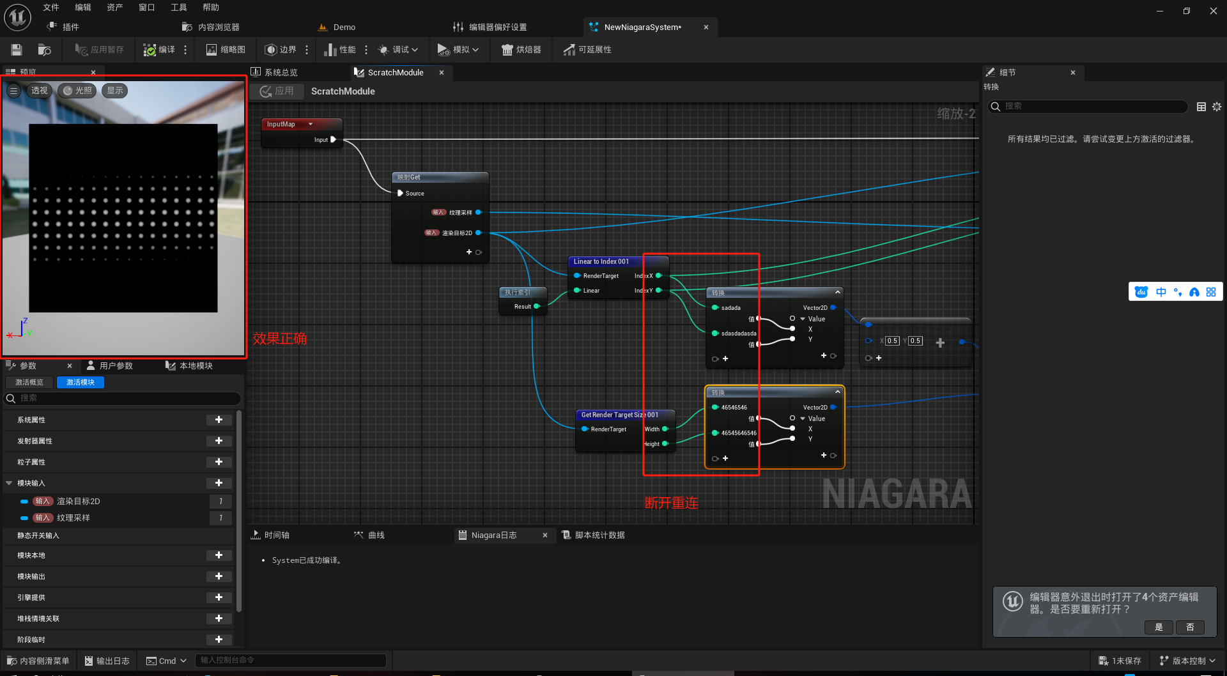Toggle the 激活模块 filter in parameters panel
The image size is (1227, 676).
(80, 381)
